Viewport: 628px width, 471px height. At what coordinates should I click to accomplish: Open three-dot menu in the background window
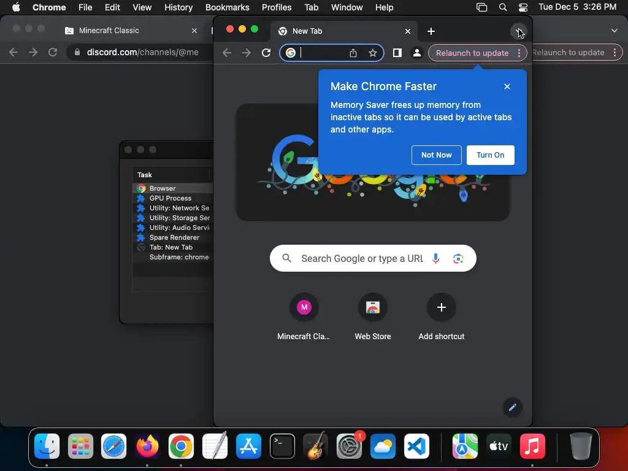(615, 53)
